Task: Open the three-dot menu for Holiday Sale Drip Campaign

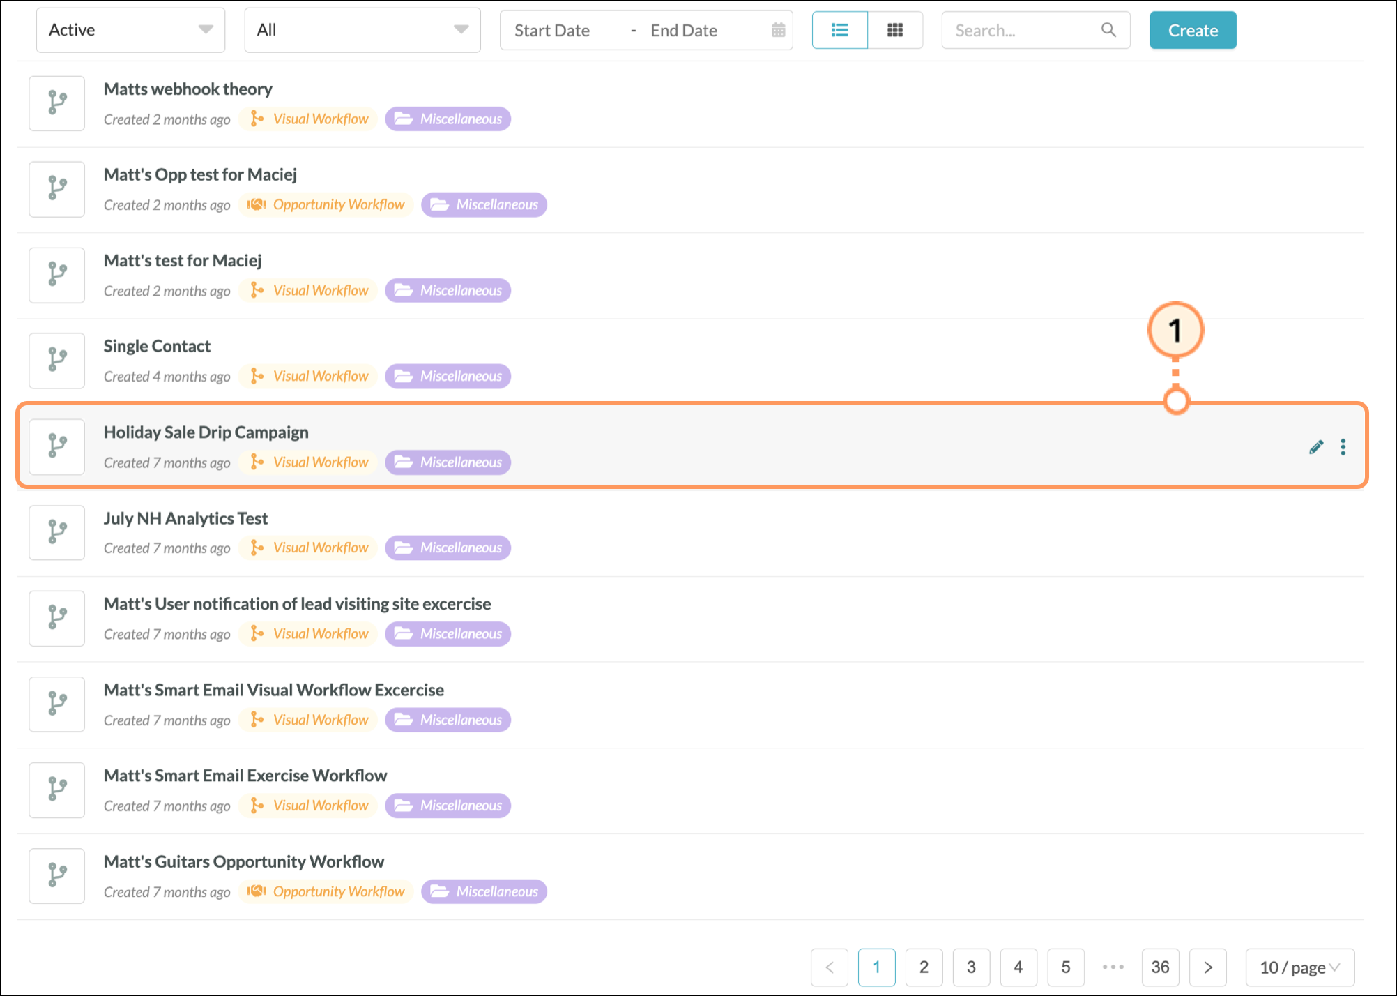Action: click(x=1343, y=447)
